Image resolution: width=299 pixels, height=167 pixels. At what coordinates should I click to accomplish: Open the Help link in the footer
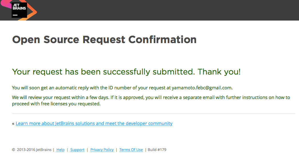(60, 150)
